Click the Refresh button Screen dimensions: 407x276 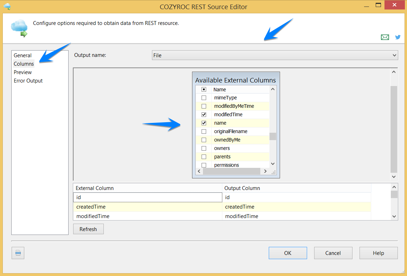88,229
